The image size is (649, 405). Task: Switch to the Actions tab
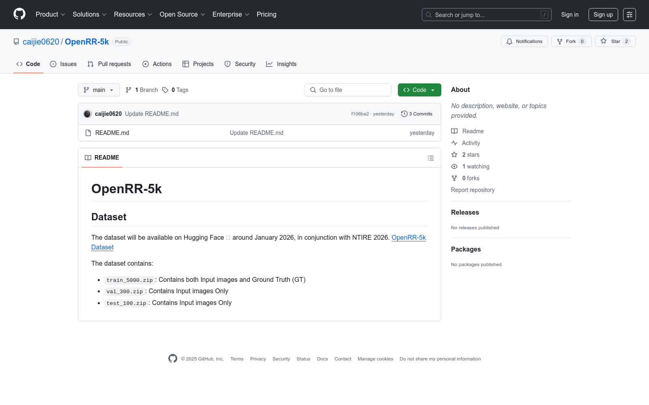click(x=157, y=64)
